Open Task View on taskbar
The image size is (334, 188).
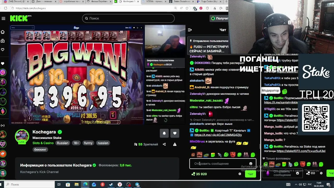click(x=59, y=185)
